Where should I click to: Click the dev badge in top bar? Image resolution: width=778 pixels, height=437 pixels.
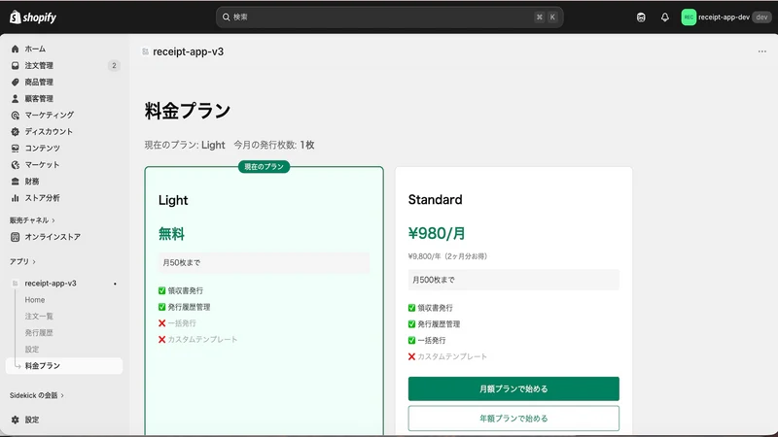[761, 17]
